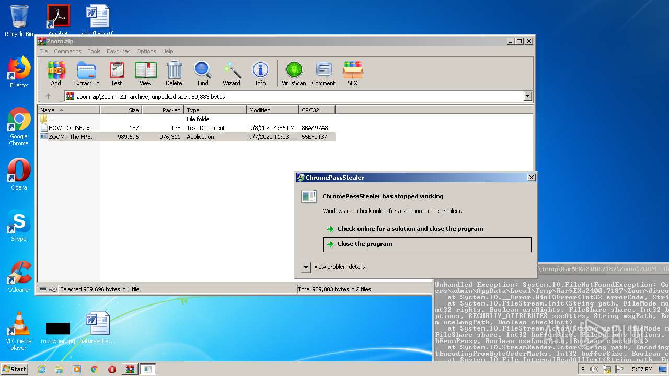
Task: Open the Opera desktop shortcut
Action: 19,174
